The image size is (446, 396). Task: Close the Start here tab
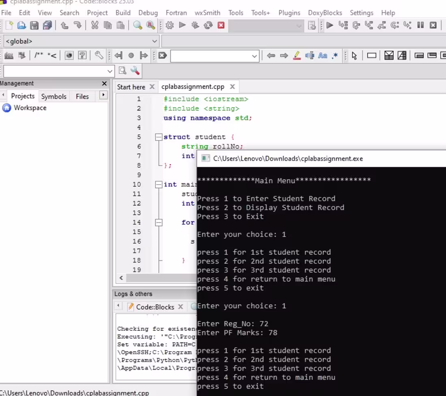pos(152,86)
